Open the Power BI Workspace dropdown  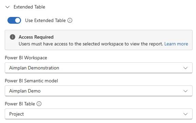click(x=99, y=68)
